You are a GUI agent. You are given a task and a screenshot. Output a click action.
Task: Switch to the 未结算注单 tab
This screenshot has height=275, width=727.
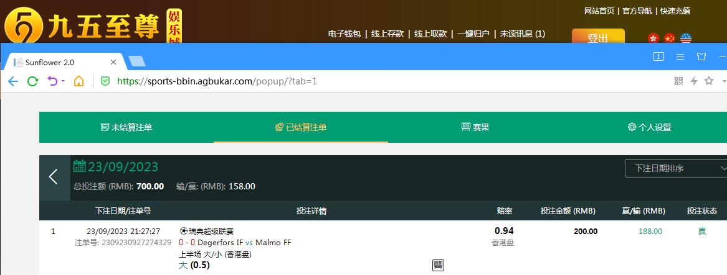(126, 127)
